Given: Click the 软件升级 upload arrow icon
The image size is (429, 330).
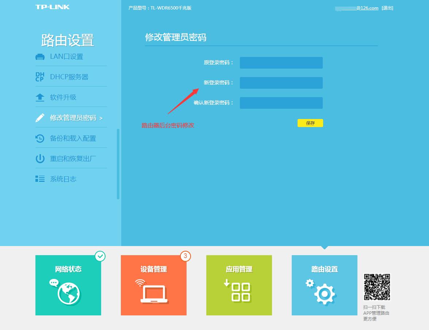Looking at the screenshot, I should click(x=40, y=96).
